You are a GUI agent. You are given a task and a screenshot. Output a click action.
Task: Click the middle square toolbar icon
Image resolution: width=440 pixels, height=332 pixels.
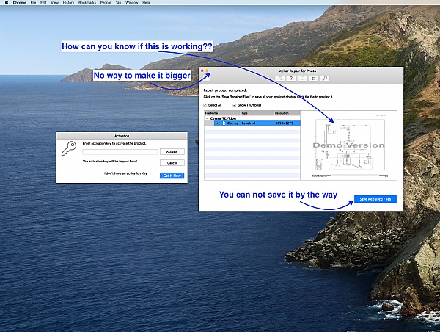point(302,78)
